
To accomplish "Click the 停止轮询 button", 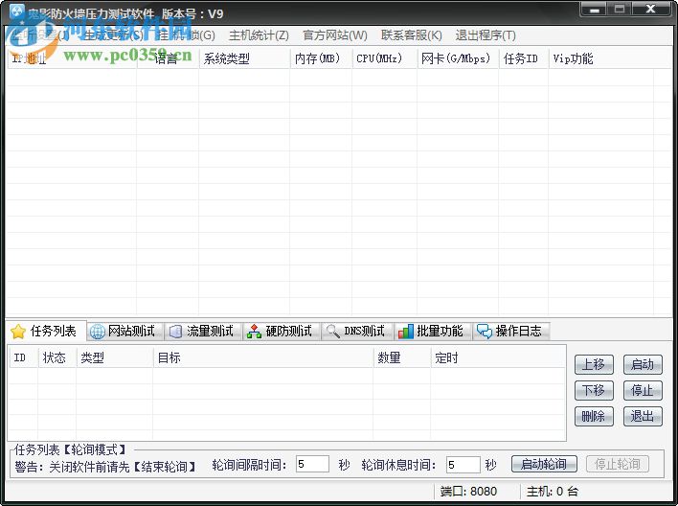I will (x=618, y=464).
